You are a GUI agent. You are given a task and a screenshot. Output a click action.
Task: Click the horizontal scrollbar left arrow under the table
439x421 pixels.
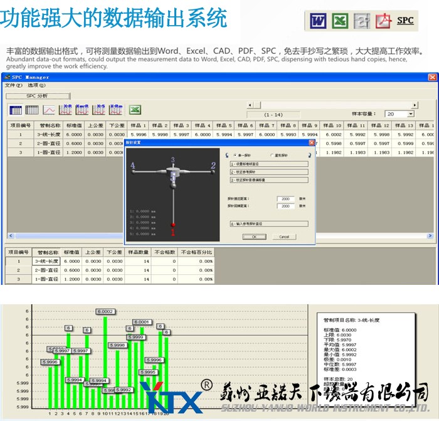[x=11, y=236]
